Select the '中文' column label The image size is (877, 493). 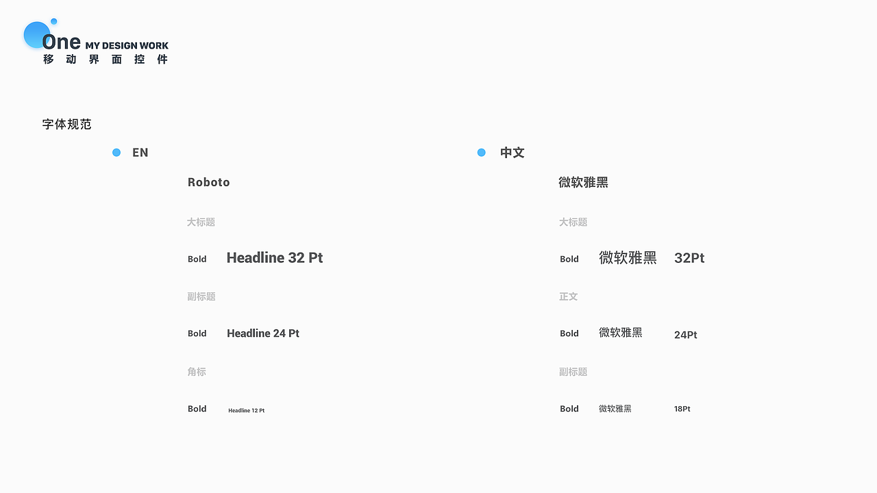[512, 153]
